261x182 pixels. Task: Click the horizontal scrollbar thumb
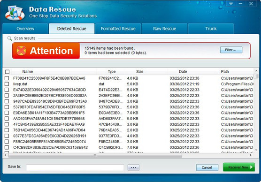point(95,155)
